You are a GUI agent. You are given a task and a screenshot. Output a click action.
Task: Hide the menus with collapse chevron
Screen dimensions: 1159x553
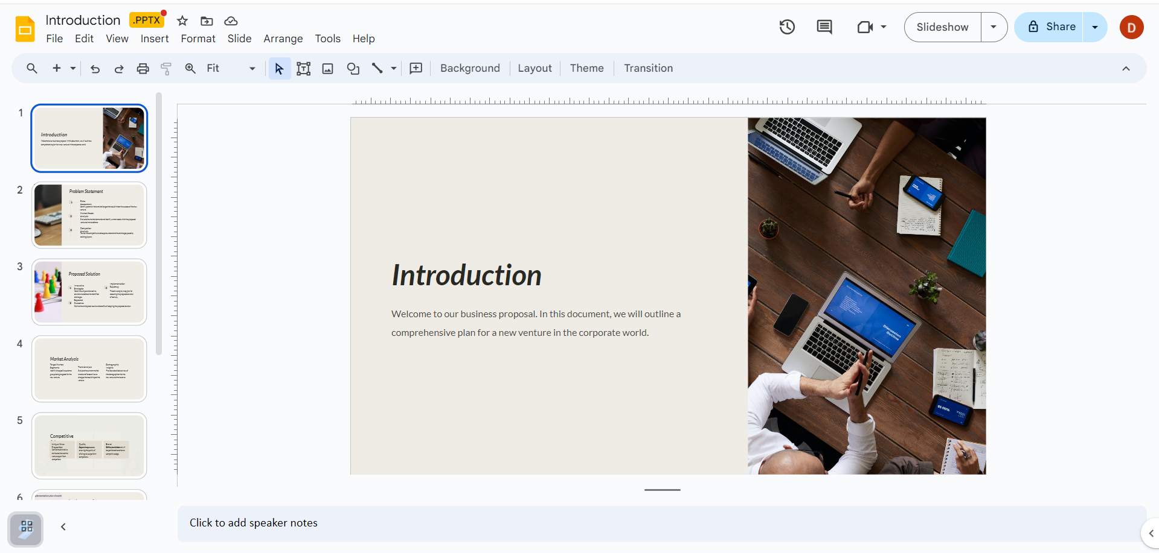[1126, 69]
